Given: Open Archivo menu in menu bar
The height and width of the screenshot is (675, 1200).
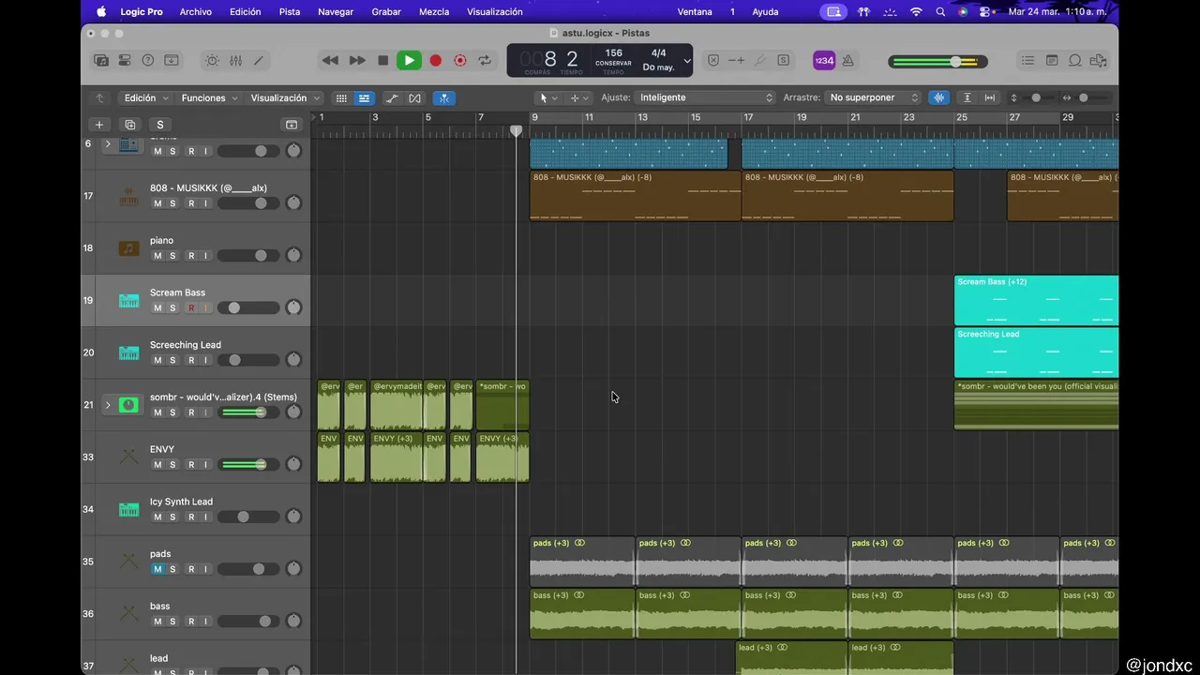Looking at the screenshot, I should point(195,11).
